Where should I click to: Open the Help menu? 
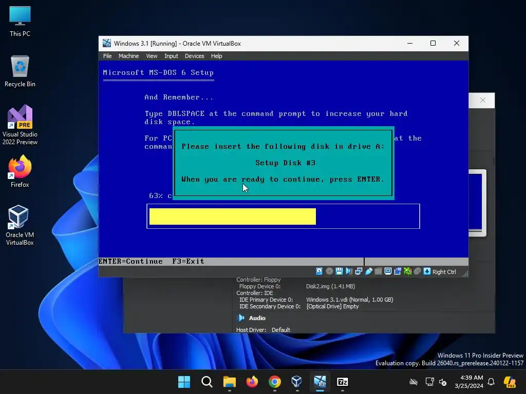[216, 56]
